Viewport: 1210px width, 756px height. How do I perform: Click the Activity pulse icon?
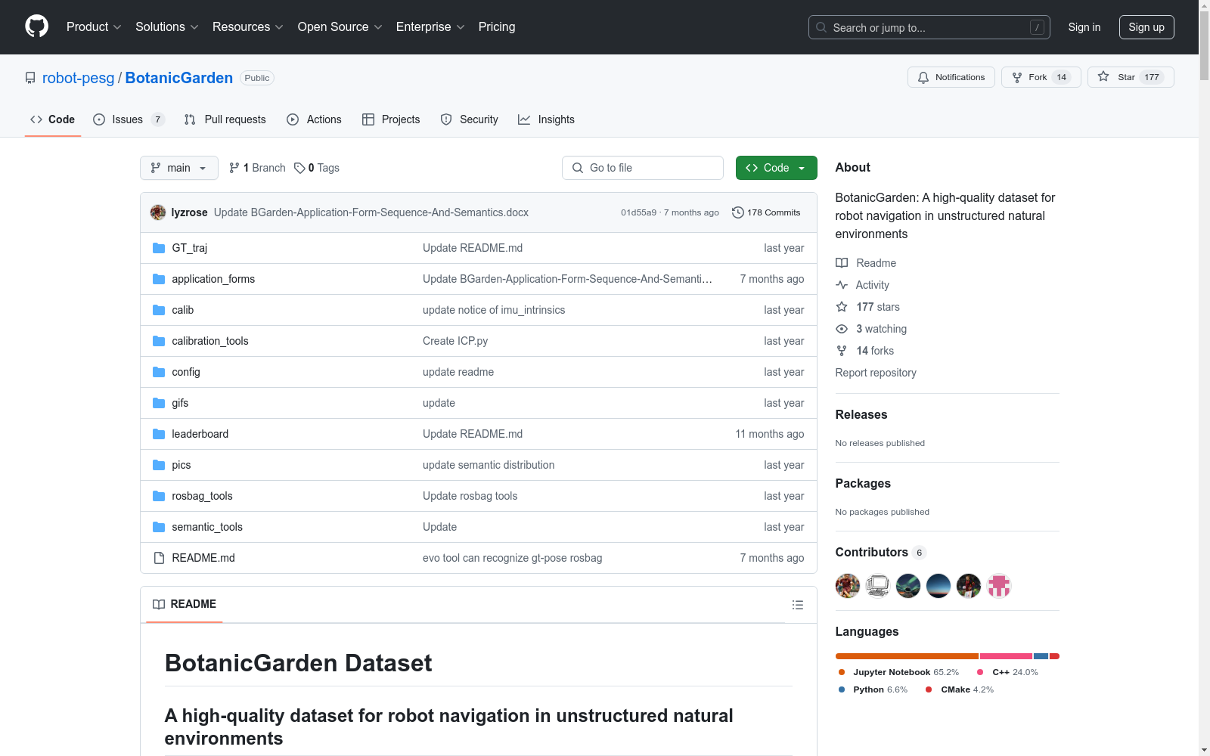pos(842,285)
